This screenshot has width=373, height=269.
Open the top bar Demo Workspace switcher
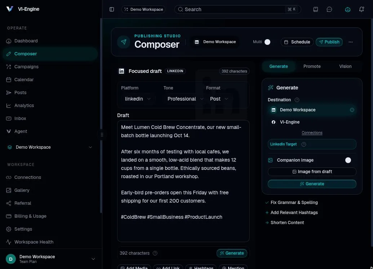[x=143, y=9]
